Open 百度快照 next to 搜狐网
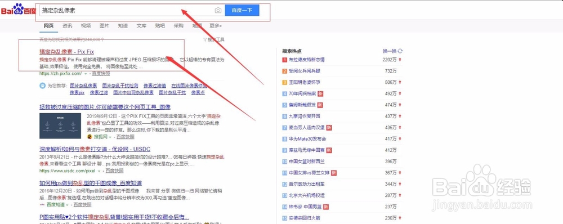The width and height of the screenshot is (563, 224). (x=126, y=137)
